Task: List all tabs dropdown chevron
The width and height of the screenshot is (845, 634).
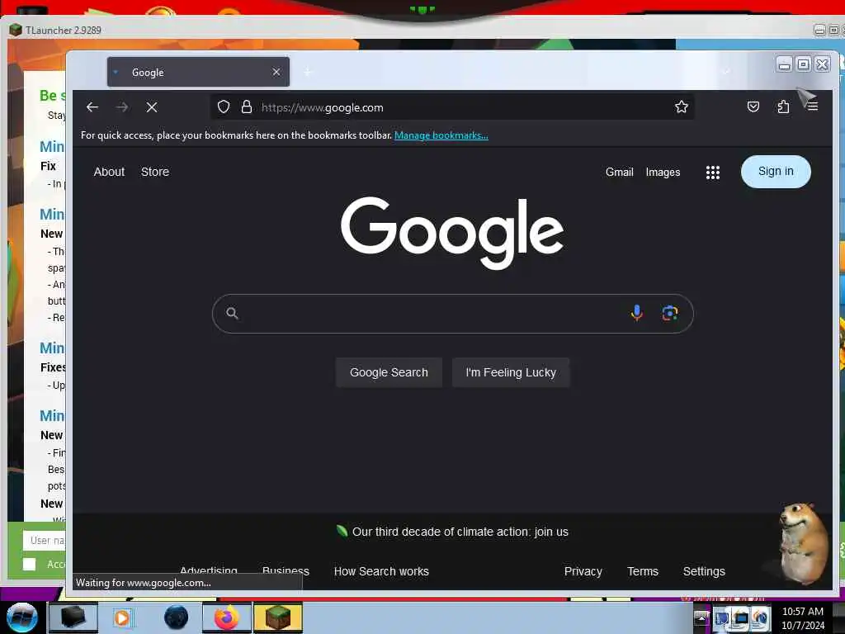Action: [726, 72]
